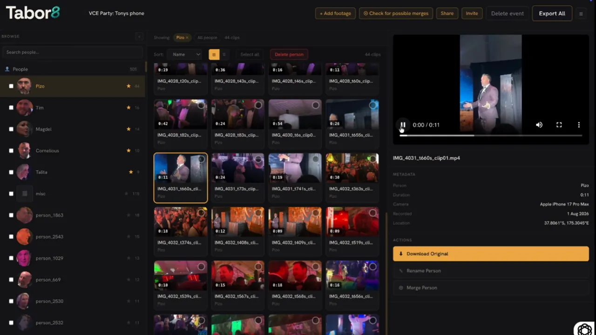Image resolution: width=596 pixels, height=335 pixels.
Task: Tick the checkbox next to Pizo
Action: (x=11, y=86)
